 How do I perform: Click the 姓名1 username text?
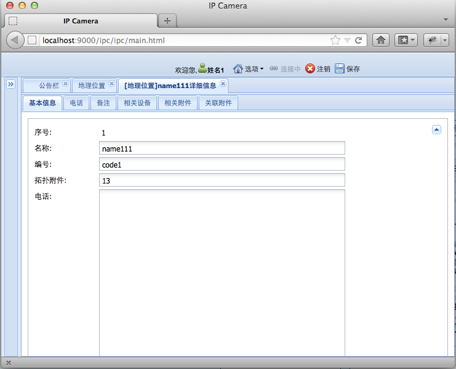215,70
